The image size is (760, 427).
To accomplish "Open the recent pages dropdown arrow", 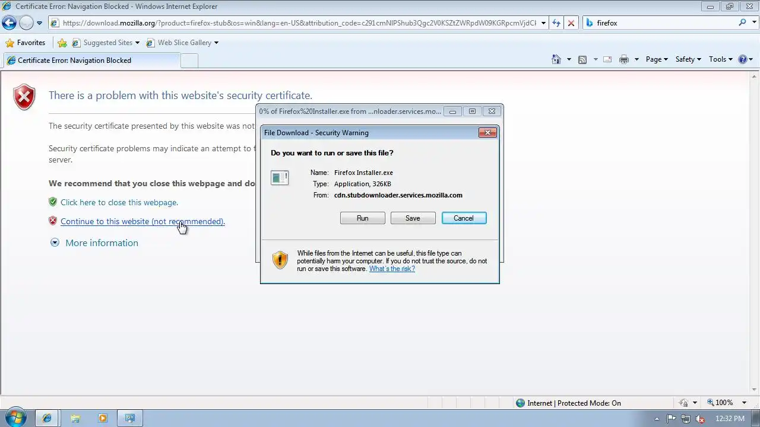I will coord(40,23).
